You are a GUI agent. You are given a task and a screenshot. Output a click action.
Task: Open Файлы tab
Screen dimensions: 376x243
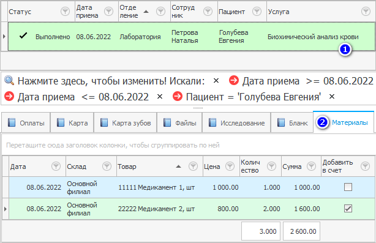point(179,122)
